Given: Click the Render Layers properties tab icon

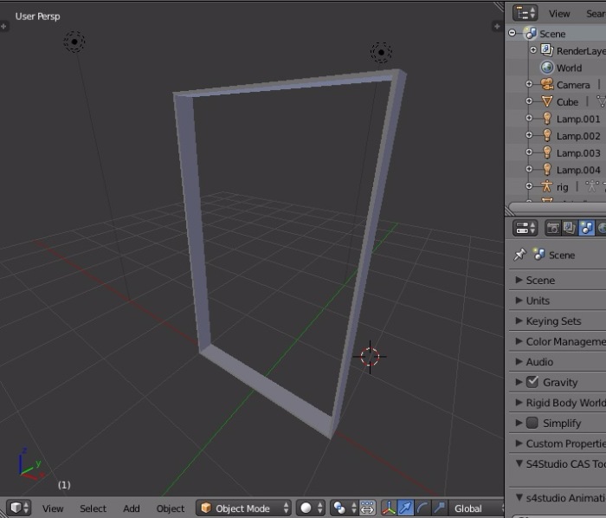Looking at the screenshot, I should point(570,229).
